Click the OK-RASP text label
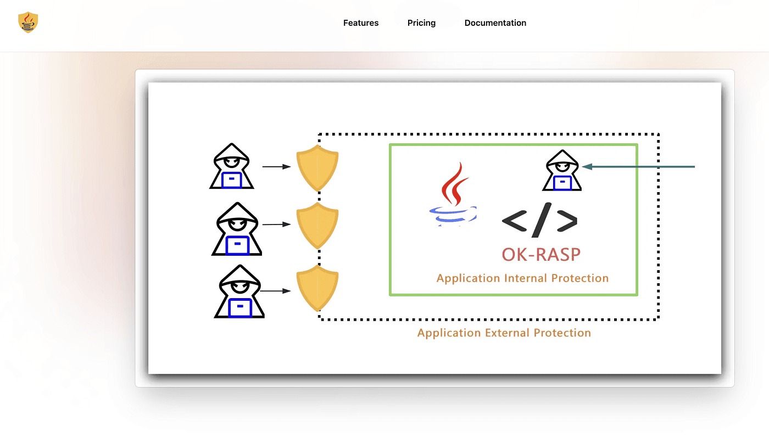Image resolution: width=769 pixels, height=443 pixels. (x=541, y=255)
